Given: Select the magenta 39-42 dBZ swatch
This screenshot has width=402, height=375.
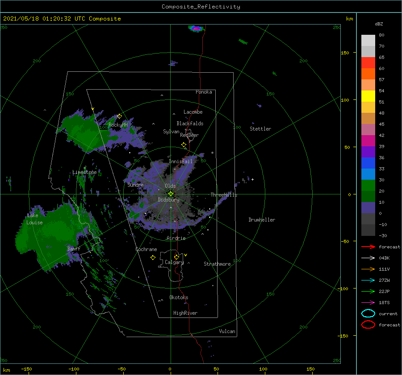Looking at the screenshot, I should [368, 141].
